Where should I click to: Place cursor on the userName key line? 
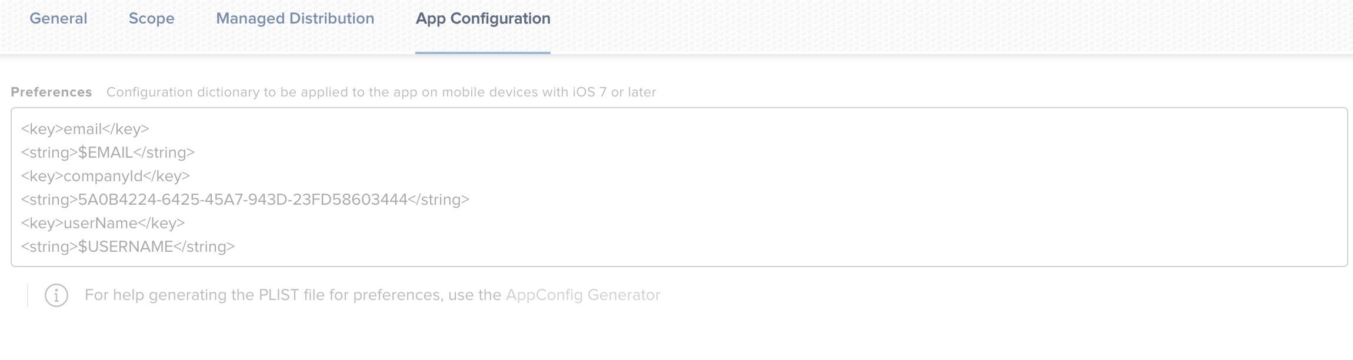pyautogui.click(x=103, y=223)
